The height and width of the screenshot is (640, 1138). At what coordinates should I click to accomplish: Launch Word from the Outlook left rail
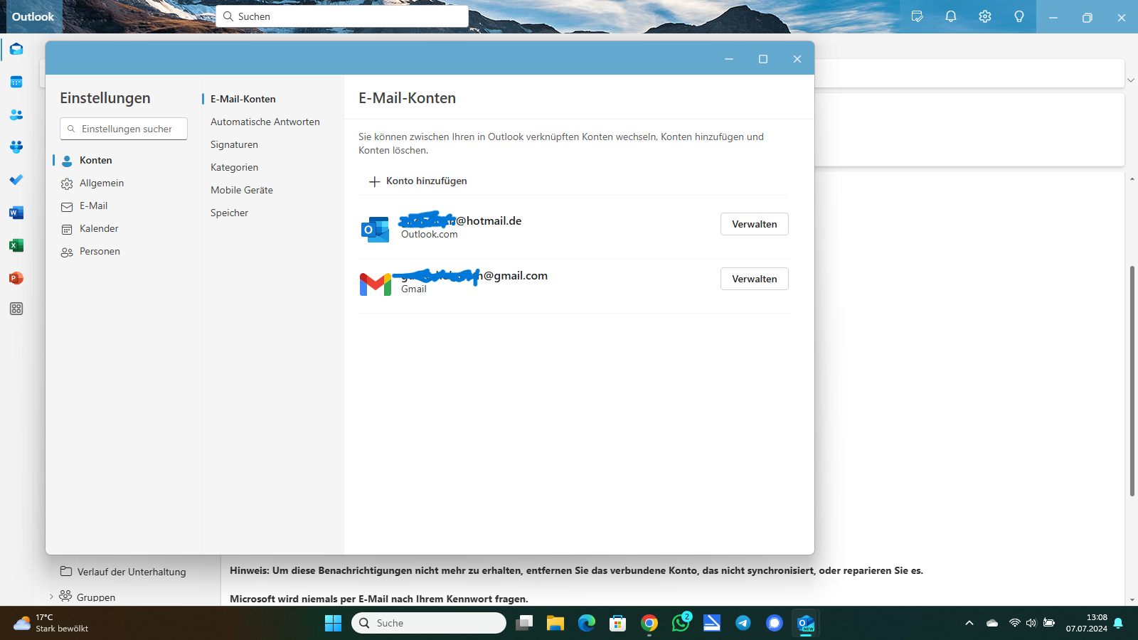(16, 213)
